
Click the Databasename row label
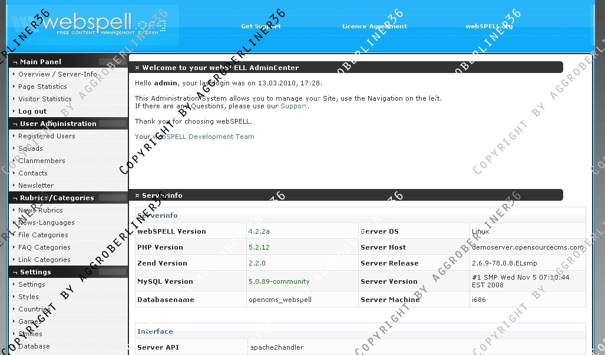(166, 300)
